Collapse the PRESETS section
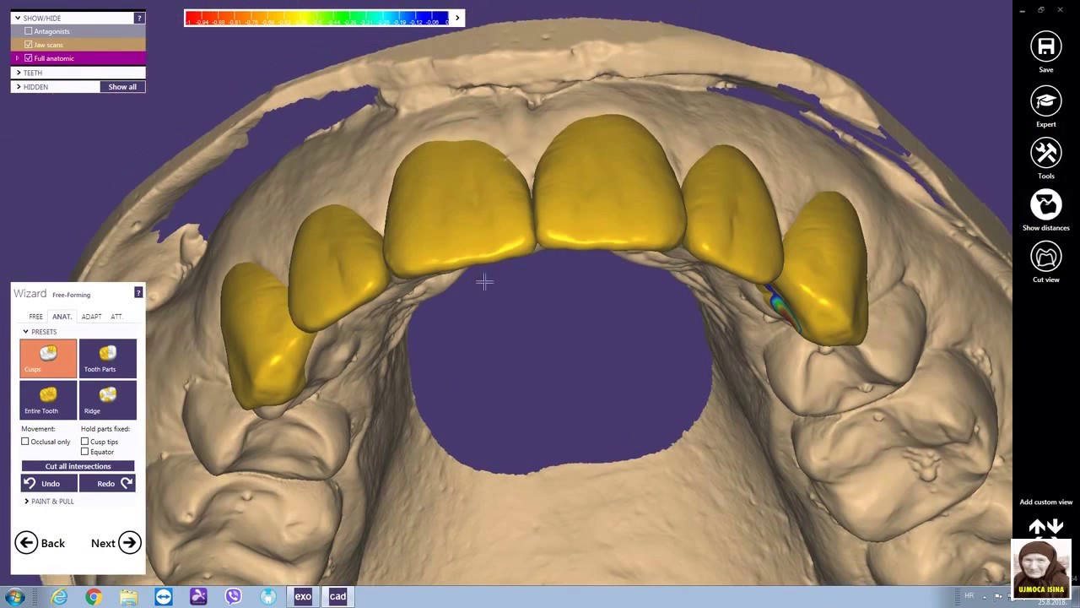1080x608 pixels. (25, 332)
